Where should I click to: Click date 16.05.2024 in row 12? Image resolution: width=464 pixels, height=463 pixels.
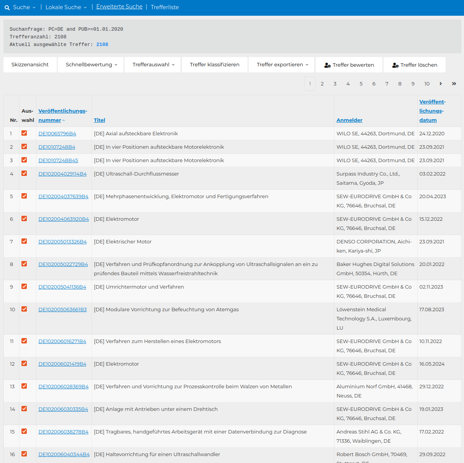click(x=432, y=364)
